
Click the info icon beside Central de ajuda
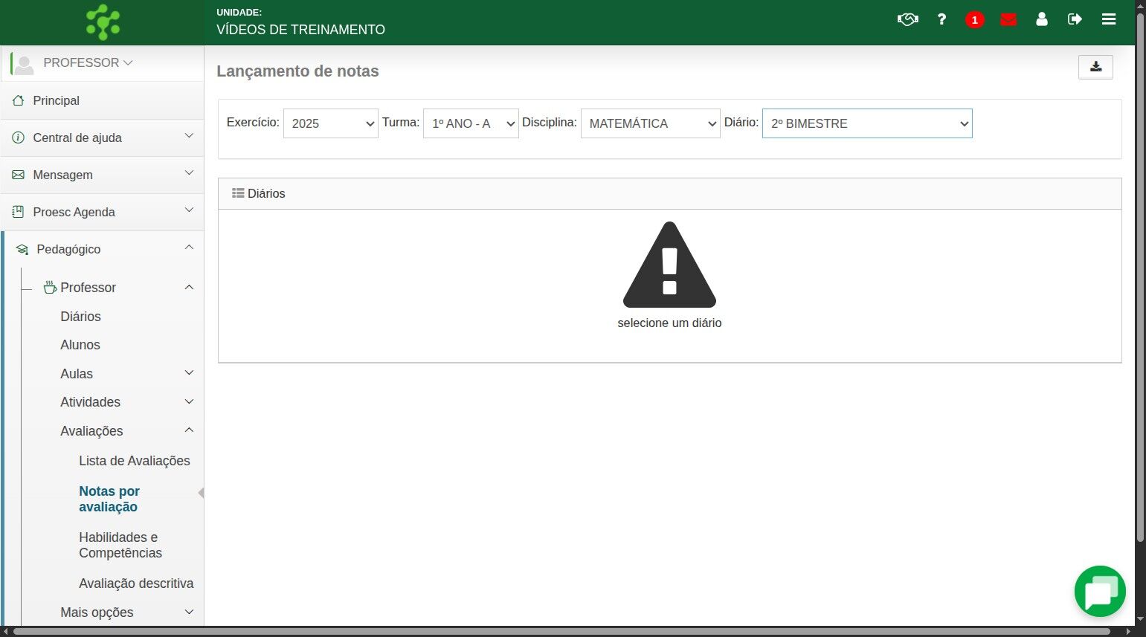click(x=19, y=138)
